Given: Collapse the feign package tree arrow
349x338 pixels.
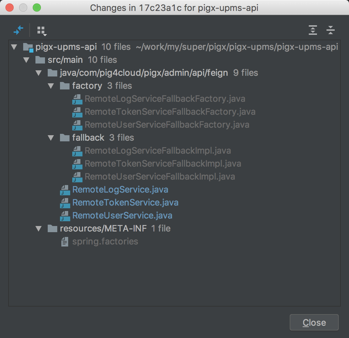Looking at the screenshot, I should [x=39, y=73].
